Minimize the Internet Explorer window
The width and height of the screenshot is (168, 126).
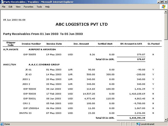click(x=159, y=2)
